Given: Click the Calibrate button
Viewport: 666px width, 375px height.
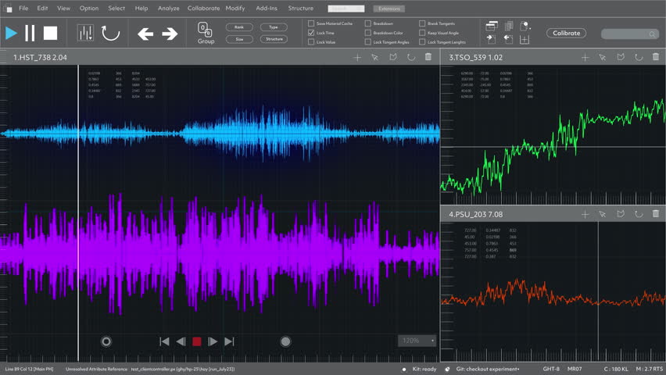Looking at the screenshot, I should 566,33.
